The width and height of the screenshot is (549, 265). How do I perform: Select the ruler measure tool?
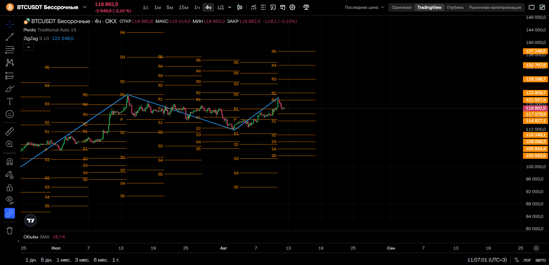(x=10, y=131)
